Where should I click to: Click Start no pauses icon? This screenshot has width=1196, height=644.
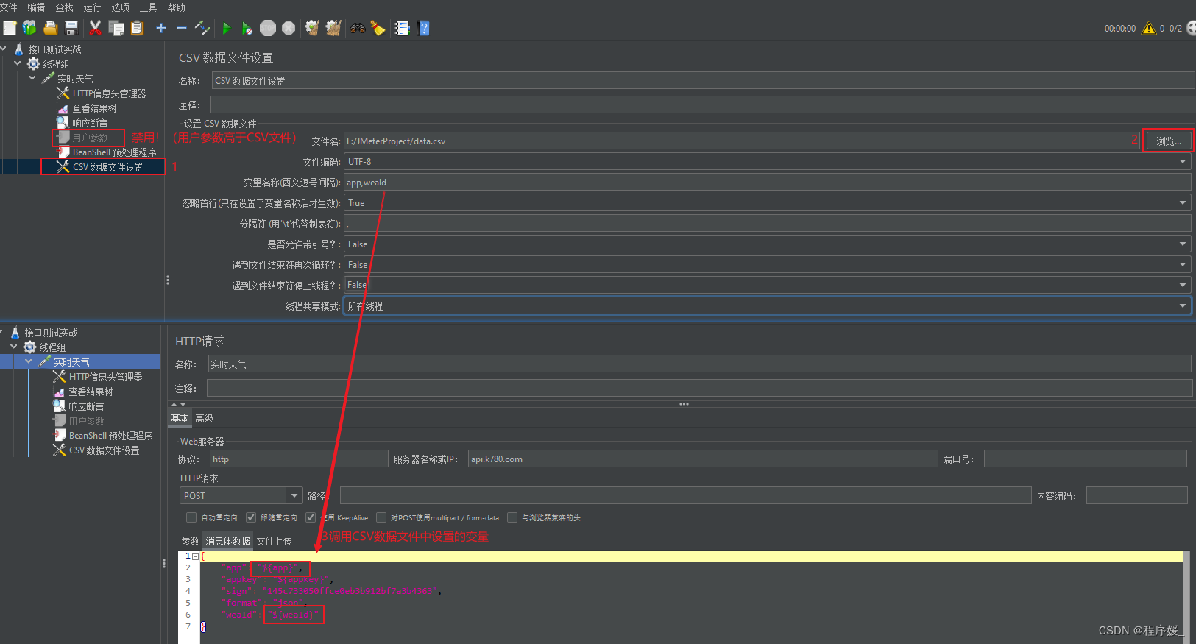pos(247,28)
